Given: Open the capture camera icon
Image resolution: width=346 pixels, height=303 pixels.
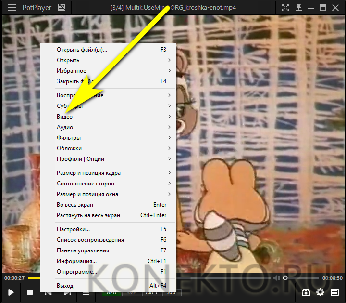Looking at the screenshot, I should (306, 292).
